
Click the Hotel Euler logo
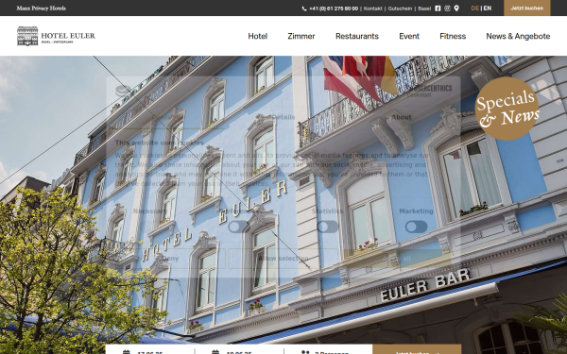(x=56, y=36)
